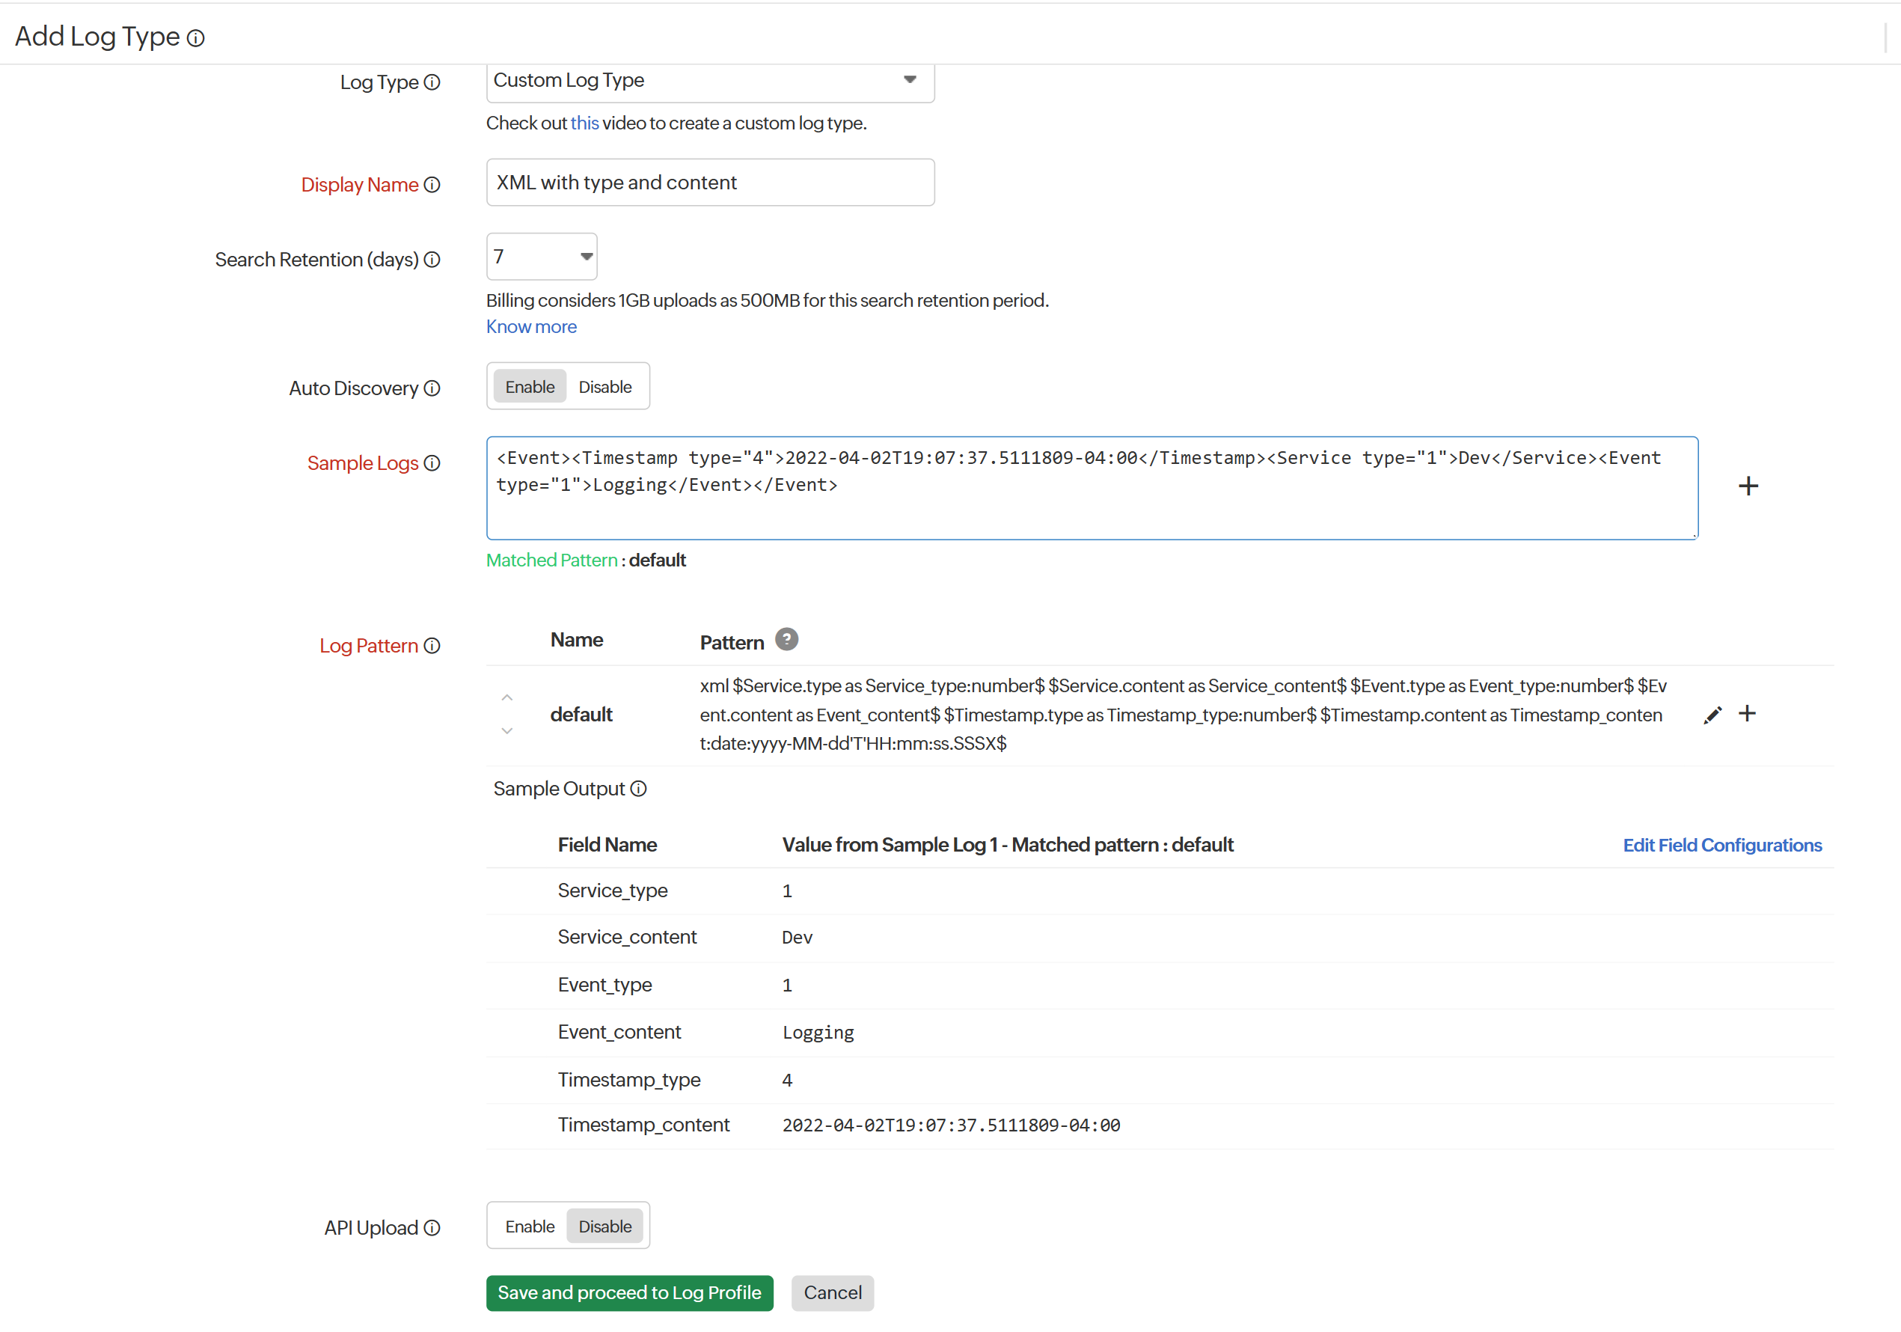Screen dimensions: 1901x1332
Task: Click the plus icon to add a new log pattern
Action: coord(1748,713)
